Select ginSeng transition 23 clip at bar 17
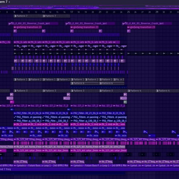 [84, 27]
